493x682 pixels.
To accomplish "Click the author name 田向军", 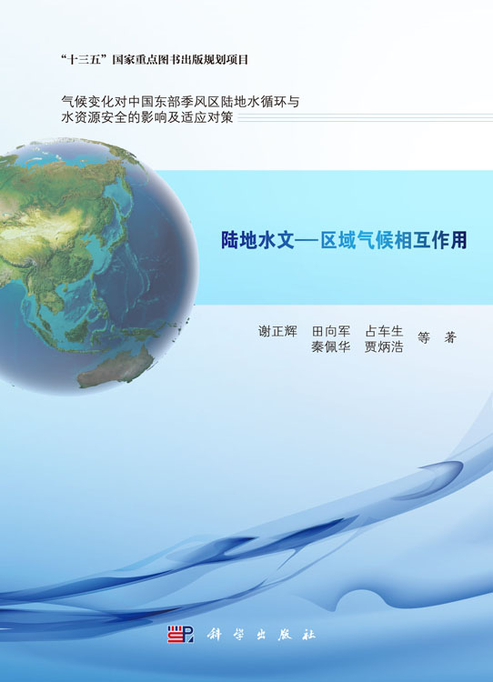I will coord(331,331).
